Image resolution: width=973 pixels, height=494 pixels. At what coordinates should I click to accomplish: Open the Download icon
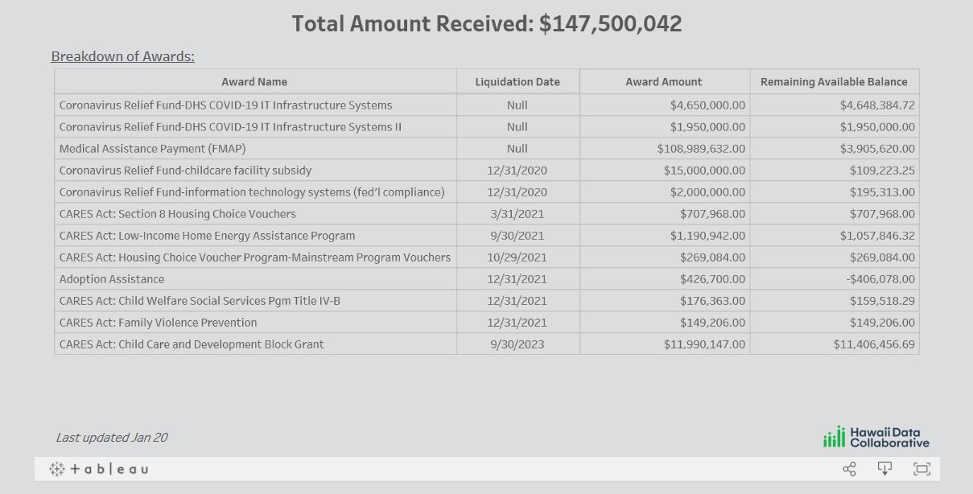click(x=884, y=468)
